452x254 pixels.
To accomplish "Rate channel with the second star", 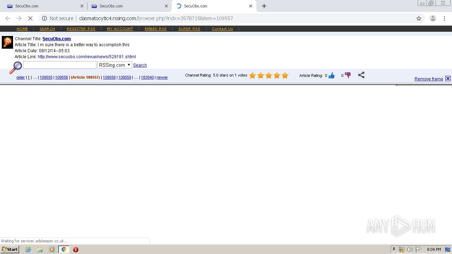I will [261, 75].
